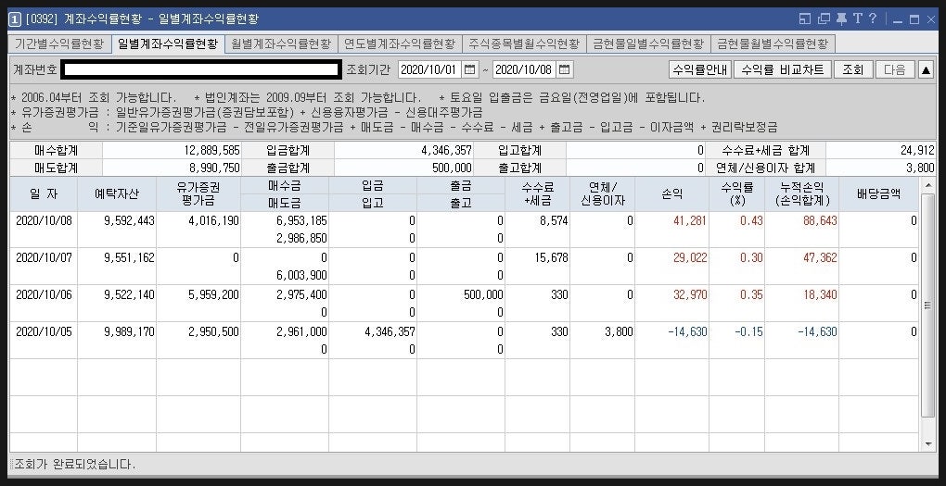Image resolution: width=946 pixels, height=486 pixels.
Task: Click the 6,953,185 buy amount cell
Action: (301, 221)
